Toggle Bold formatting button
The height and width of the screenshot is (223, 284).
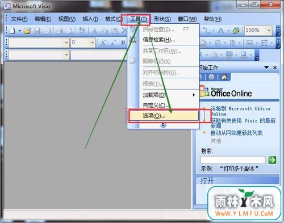coord(123,43)
